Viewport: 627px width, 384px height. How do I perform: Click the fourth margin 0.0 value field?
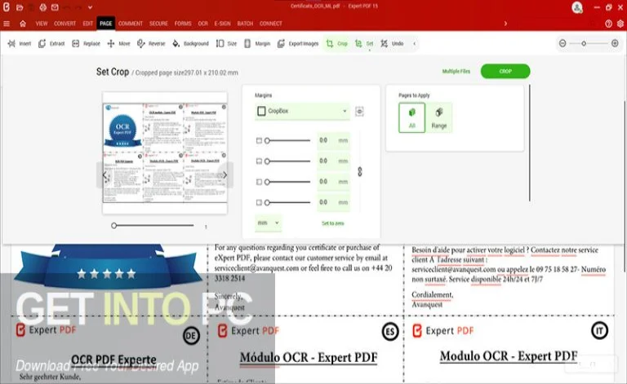coord(333,203)
